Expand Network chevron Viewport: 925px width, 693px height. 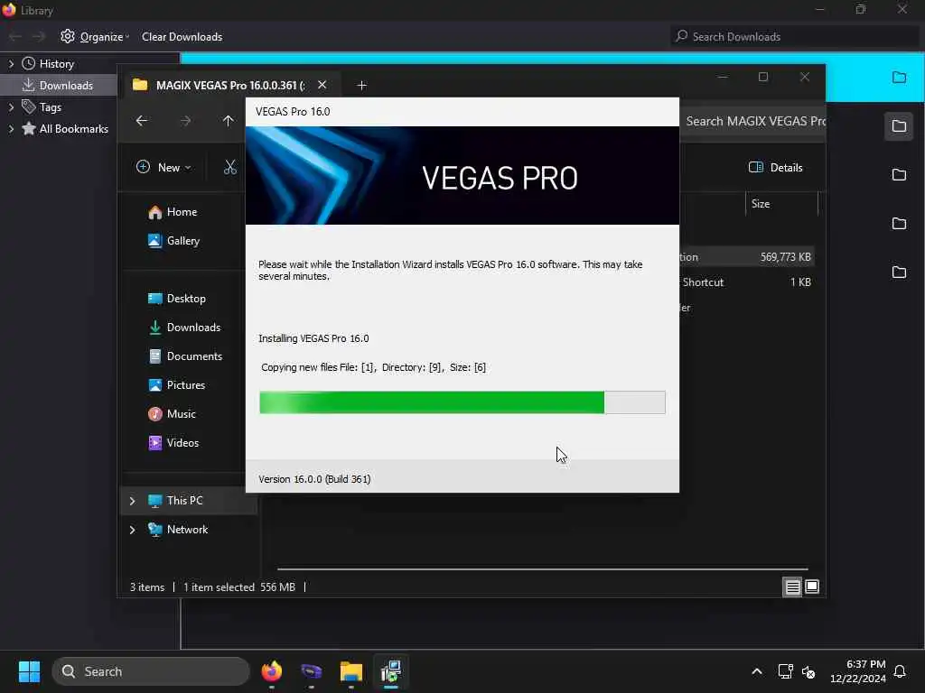click(x=132, y=530)
